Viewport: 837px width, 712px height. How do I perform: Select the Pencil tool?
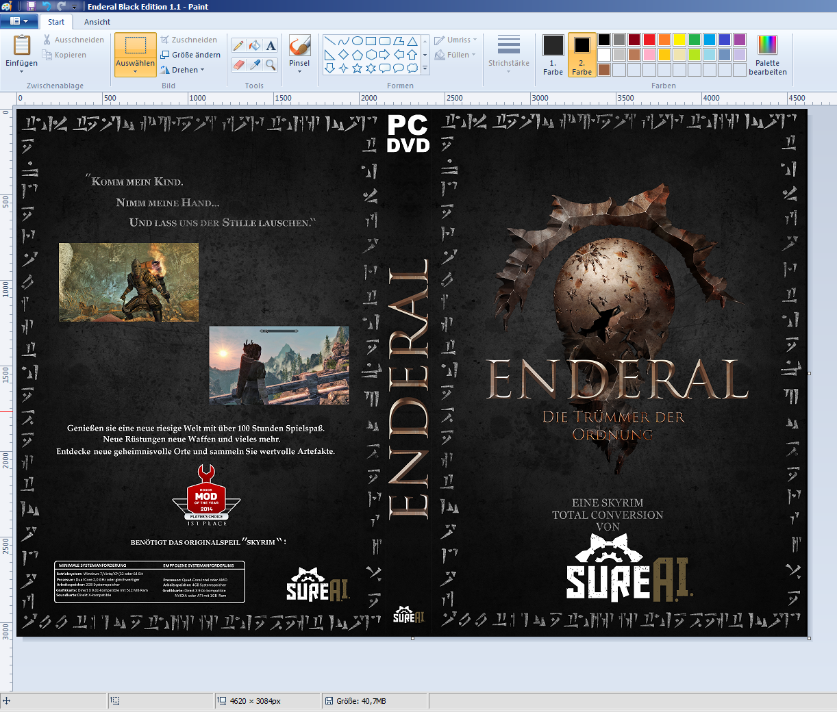pos(238,46)
